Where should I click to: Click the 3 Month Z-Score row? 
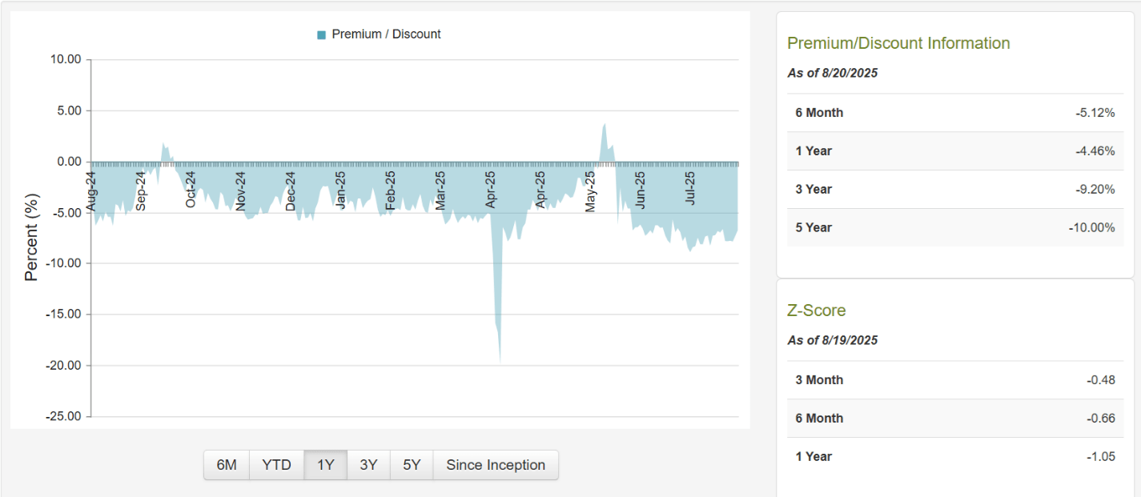click(954, 380)
